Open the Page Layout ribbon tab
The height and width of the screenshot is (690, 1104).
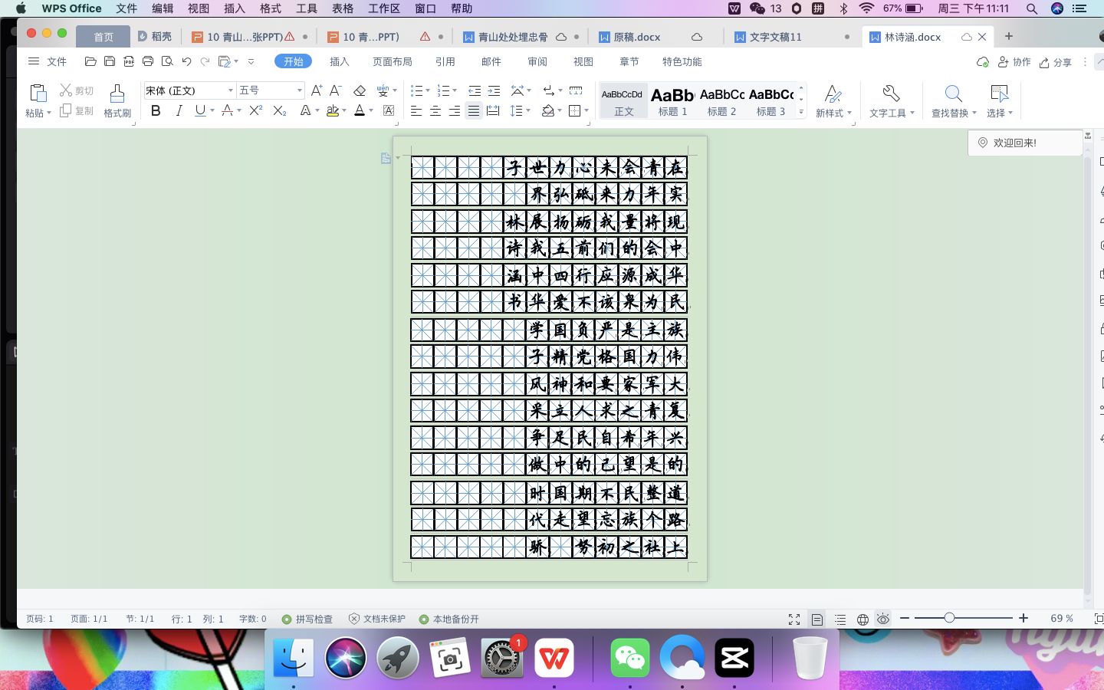coord(393,61)
